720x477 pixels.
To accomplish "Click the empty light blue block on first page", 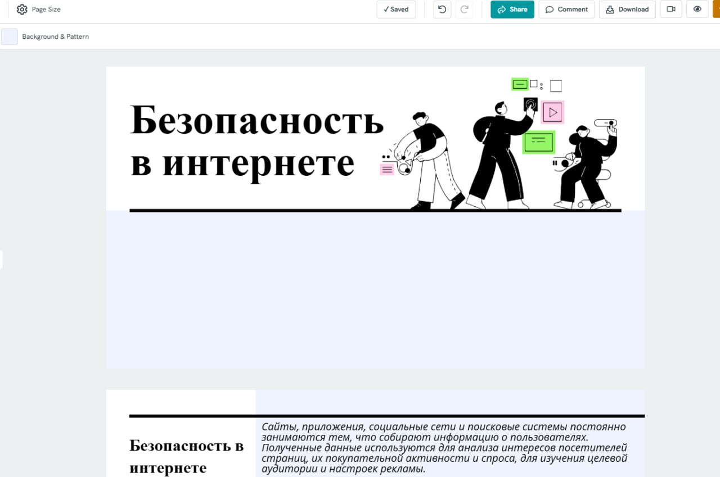I will coord(375,289).
